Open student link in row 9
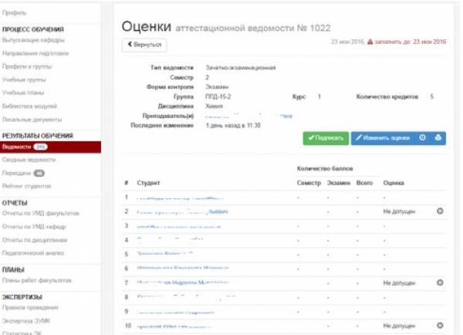463x335 pixels. pyautogui.click(x=175, y=312)
